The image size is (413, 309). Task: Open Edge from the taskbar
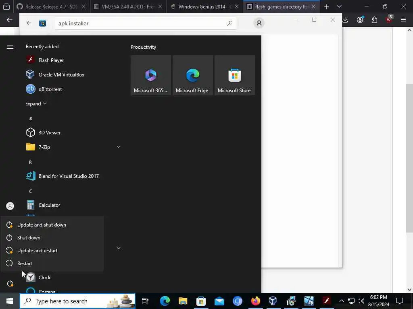(165, 301)
